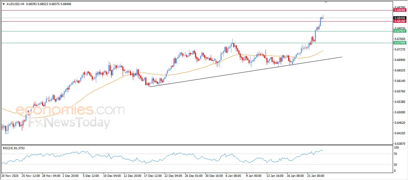This screenshot has height=180, width=408.
Task: Click the 21 Jan 00:00 time label
Action: (316, 175)
